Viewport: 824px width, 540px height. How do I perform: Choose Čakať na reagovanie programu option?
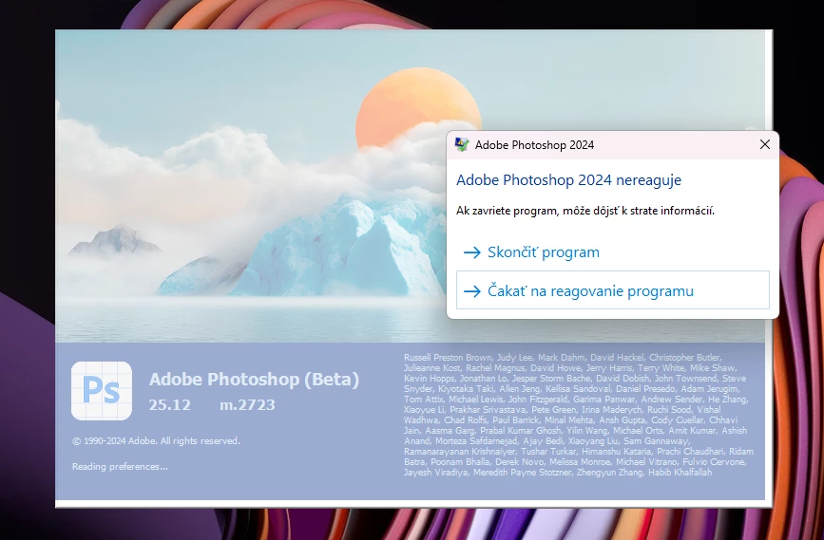[612, 290]
